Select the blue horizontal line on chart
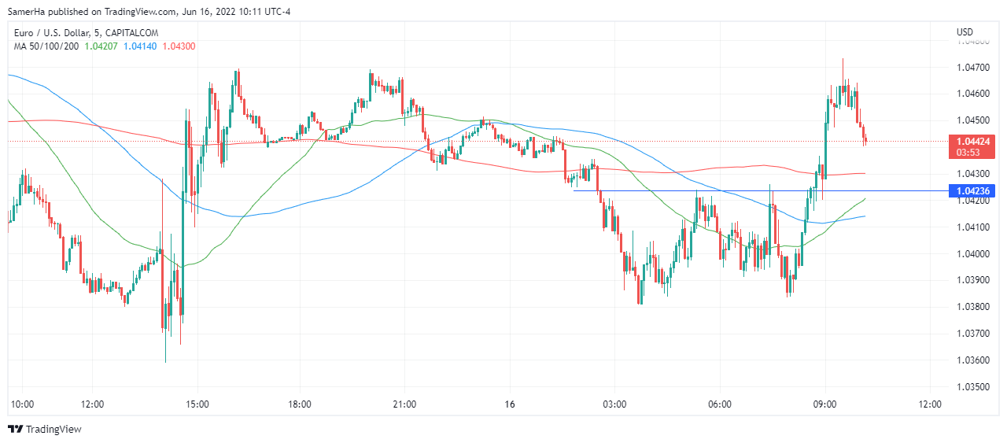The height and width of the screenshot is (443, 1007). click(x=708, y=190)
